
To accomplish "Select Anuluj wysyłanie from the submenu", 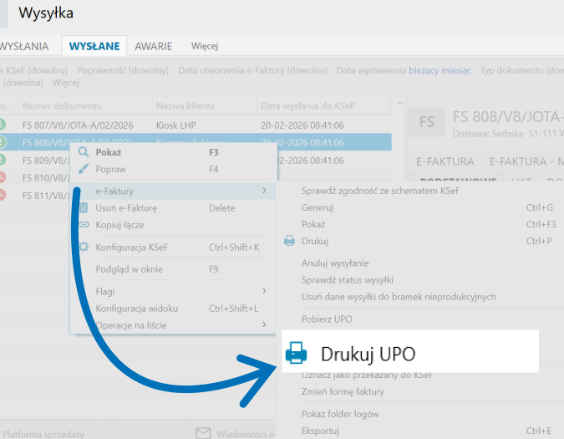I will [x=336, y=263].
